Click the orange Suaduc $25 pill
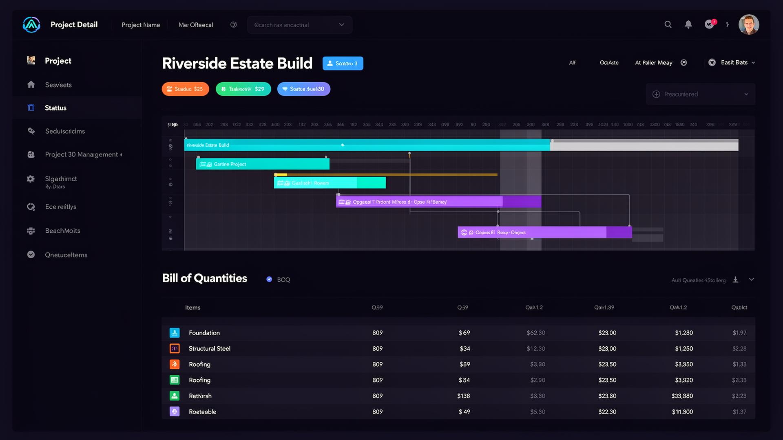This screenshot has height=440, width=783. click(186, 89)
